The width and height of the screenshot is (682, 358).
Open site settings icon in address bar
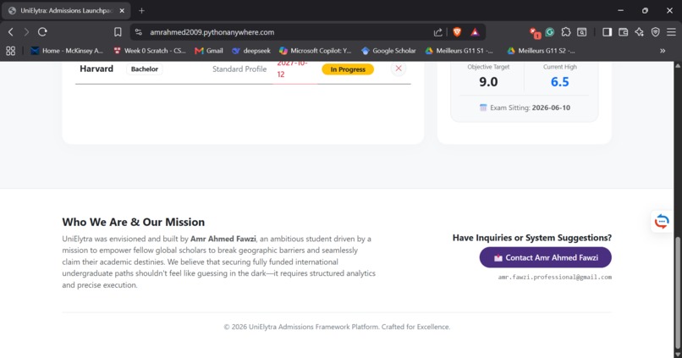pyautogui.click(x=138, y=32)
